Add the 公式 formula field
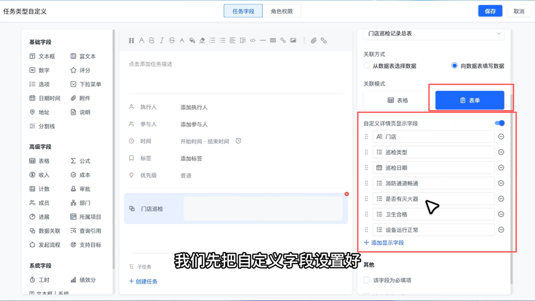This screenshot has height=301, width=535. 81,161
